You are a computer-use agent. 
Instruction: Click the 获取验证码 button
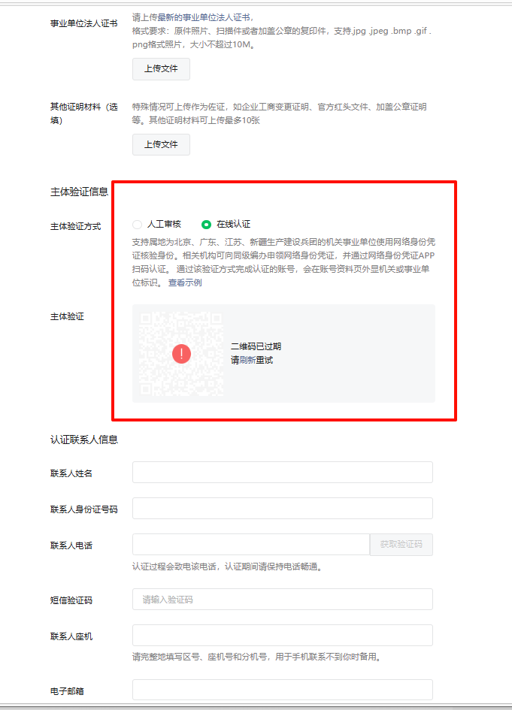(x=401, y=544)
